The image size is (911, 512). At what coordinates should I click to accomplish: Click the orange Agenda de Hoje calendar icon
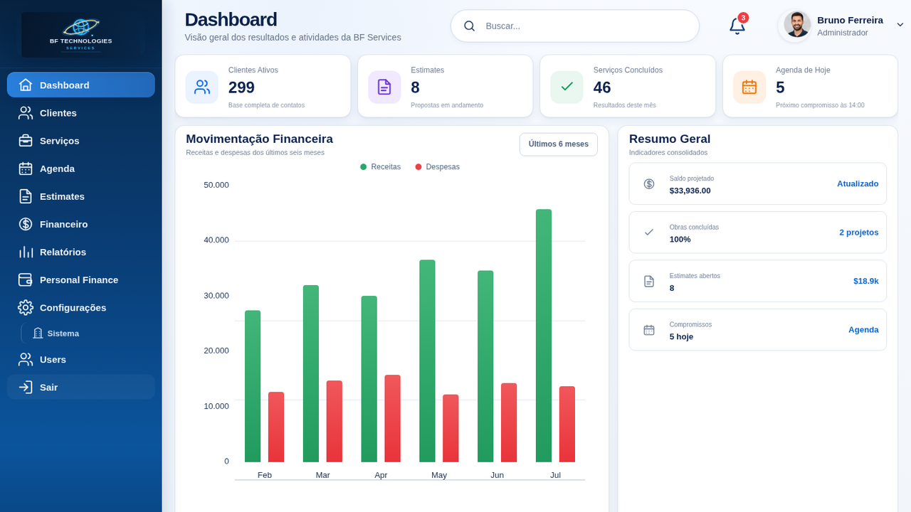(749, 87)
